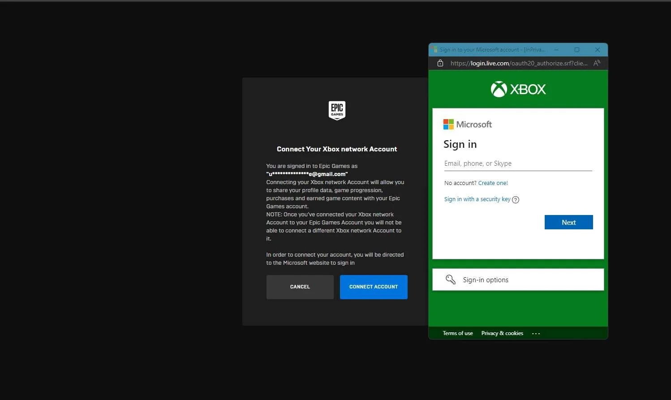Open the security key help icon
Screen dimensions: 671x400
pos(516,200)
